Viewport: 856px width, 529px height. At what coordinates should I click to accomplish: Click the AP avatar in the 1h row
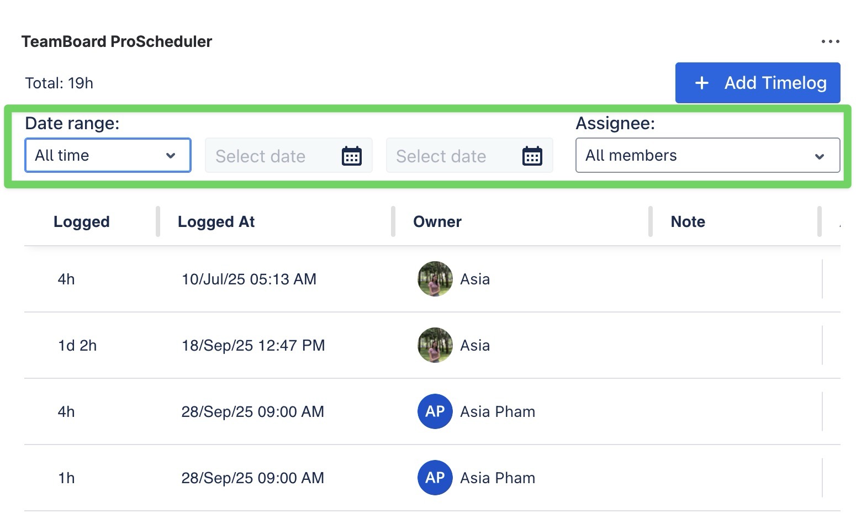pos(435,478)
